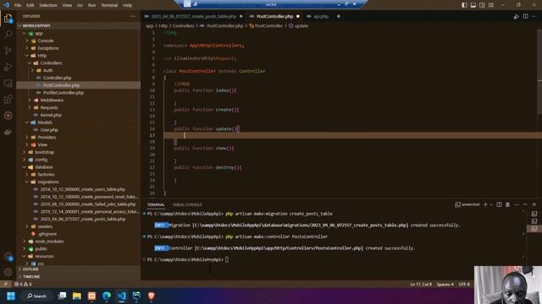
Task: Open 2023_04_06_072557_create_posts_table.php in explorer
Action: click(83, 219)
